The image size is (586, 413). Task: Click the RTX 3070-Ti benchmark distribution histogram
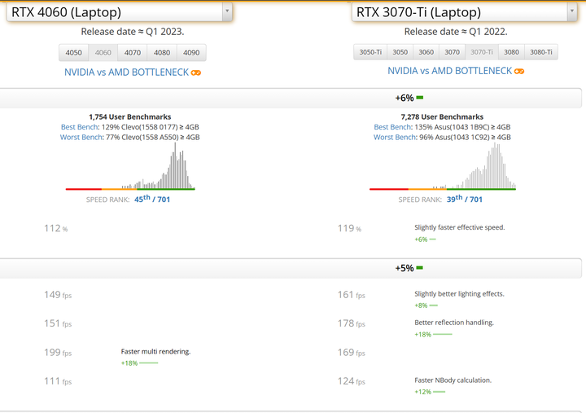click(443, 166)
